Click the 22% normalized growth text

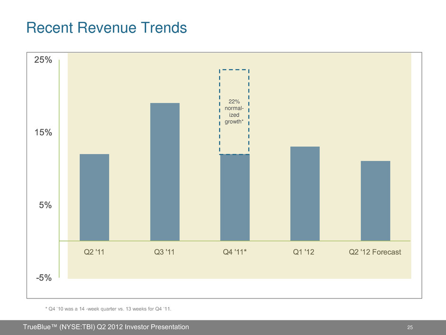234,112
